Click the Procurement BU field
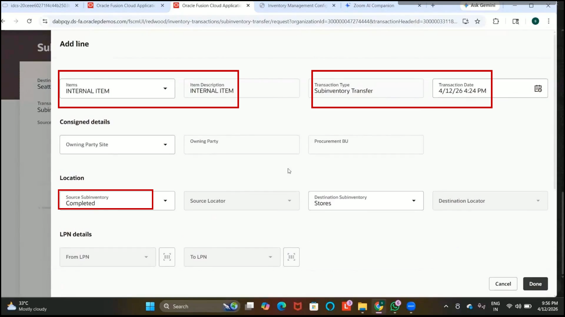This screenshot has height=317, width=565. pyautogui.click(x=366, y=144)
